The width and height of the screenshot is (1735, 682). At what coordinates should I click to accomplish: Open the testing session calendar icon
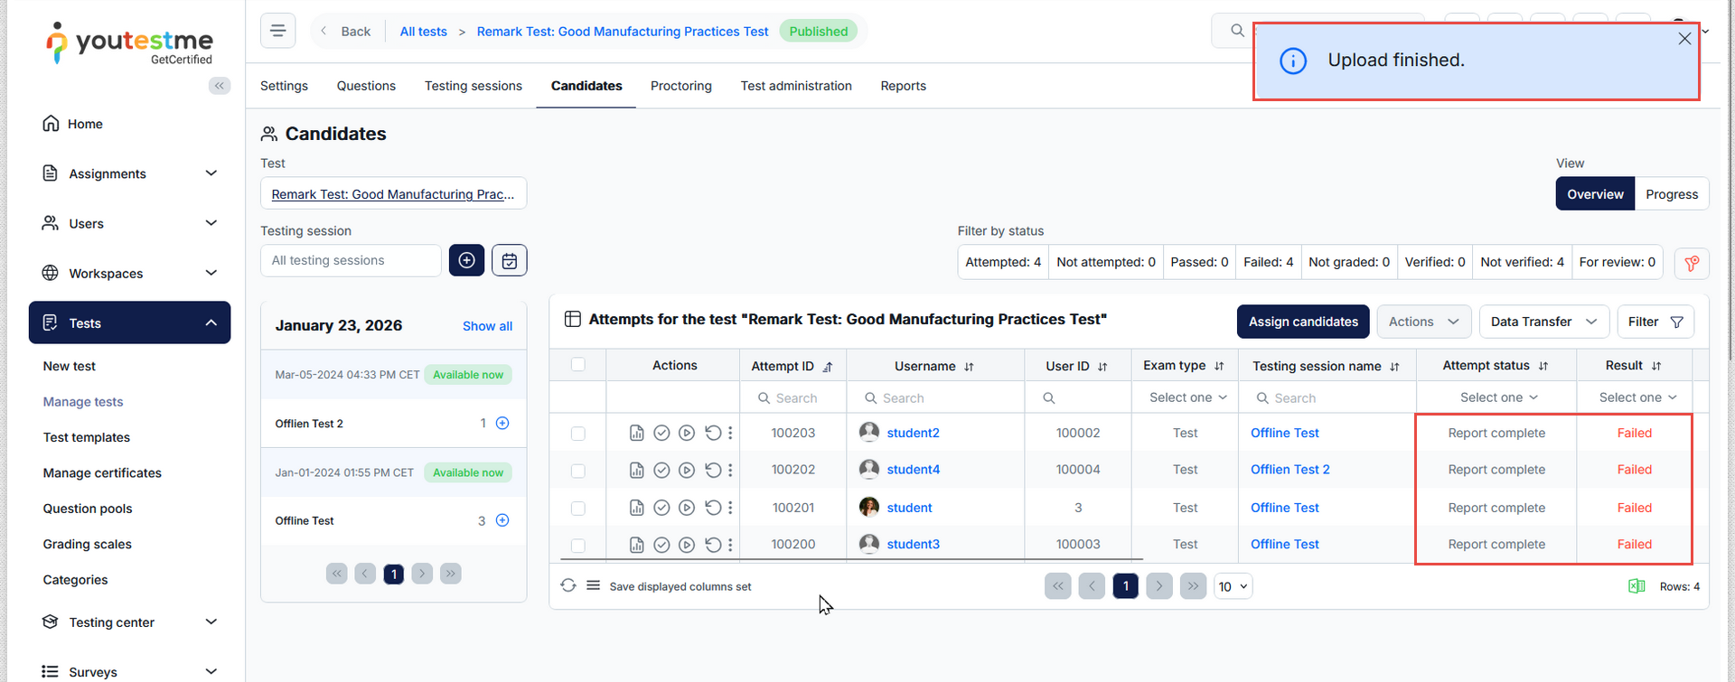tap(510, 260)
